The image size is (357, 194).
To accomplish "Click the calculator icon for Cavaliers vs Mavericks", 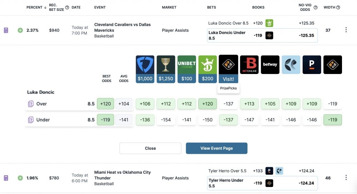I will coord(6,30).
